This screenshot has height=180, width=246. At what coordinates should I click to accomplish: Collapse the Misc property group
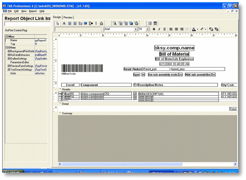pyautogui.click(x=7, y=36)
